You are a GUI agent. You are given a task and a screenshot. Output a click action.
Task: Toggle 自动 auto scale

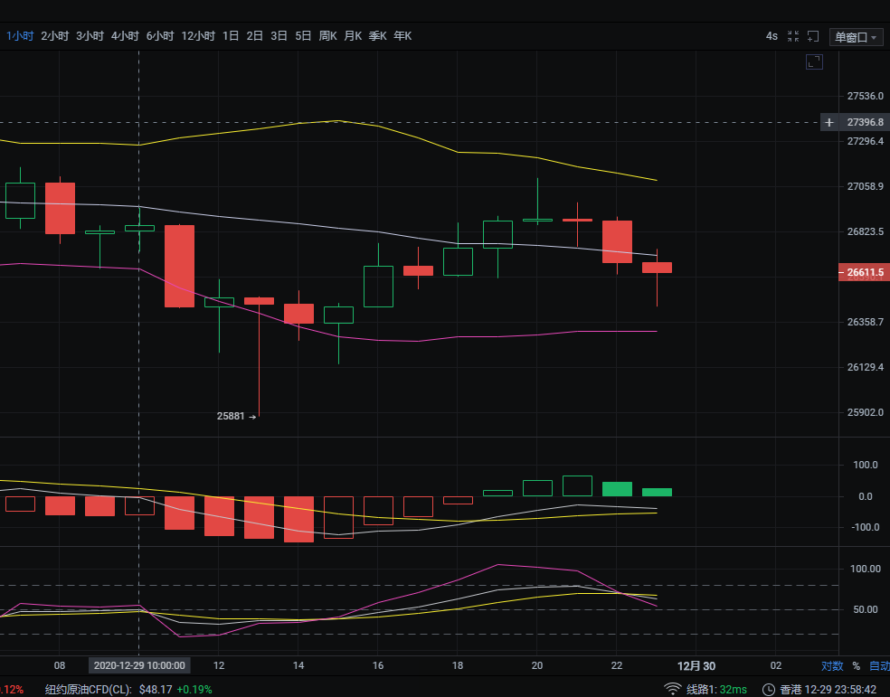tap(879, 665)
